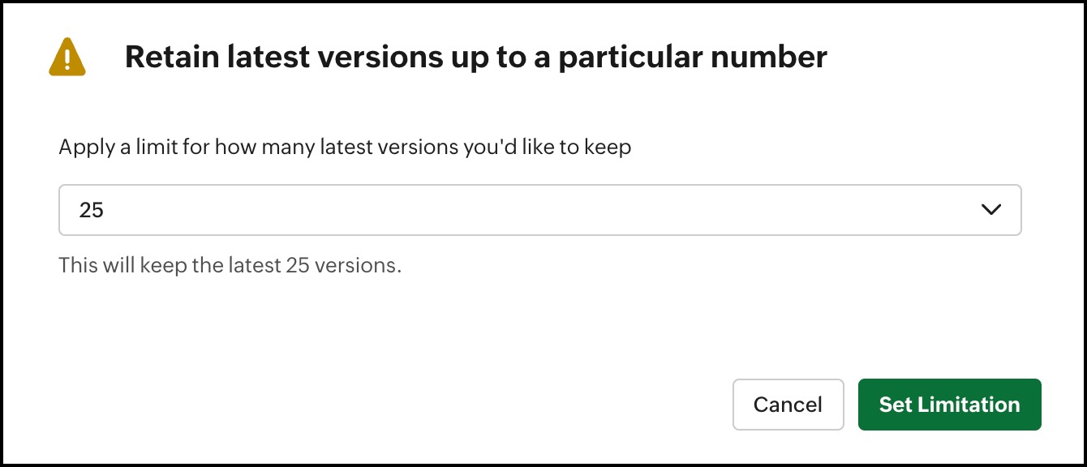Click the number 25 in the select field
1087x467 pixels.
(92, 210)
